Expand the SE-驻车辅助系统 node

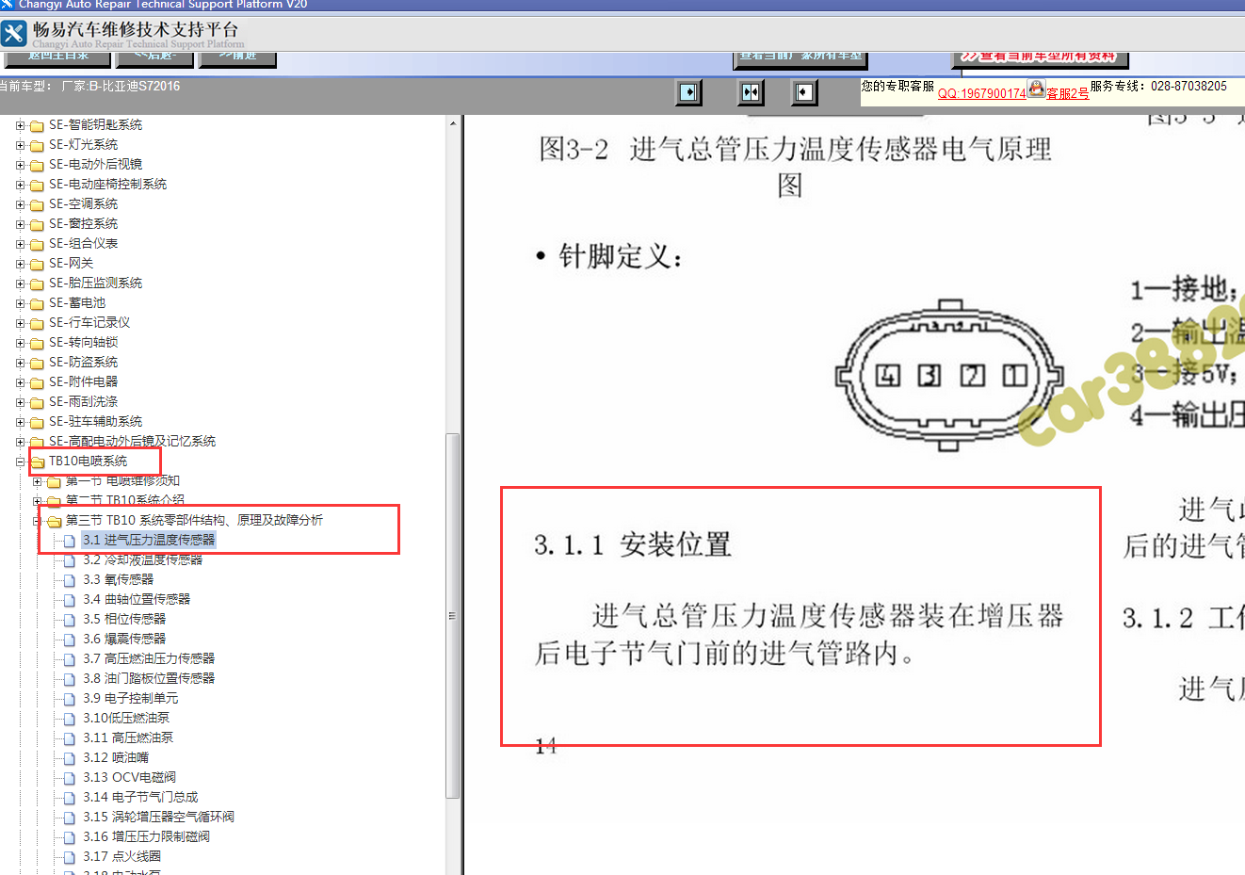[20, 422]
